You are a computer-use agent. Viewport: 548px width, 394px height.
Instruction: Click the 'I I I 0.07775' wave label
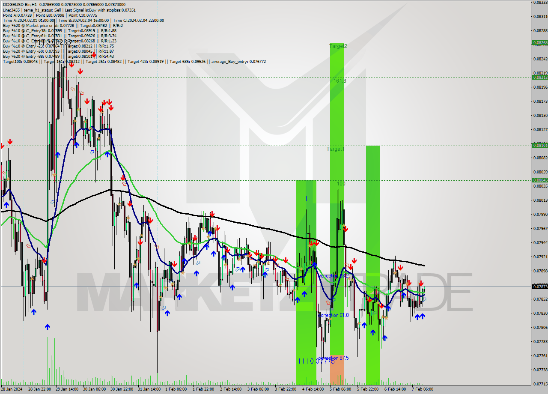(x=316, y=361)
